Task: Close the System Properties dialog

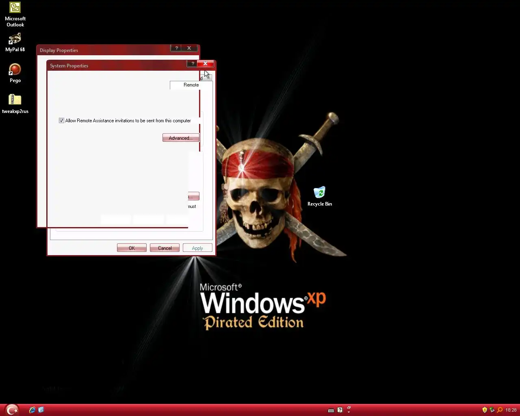Action: (x=206, y=63)
